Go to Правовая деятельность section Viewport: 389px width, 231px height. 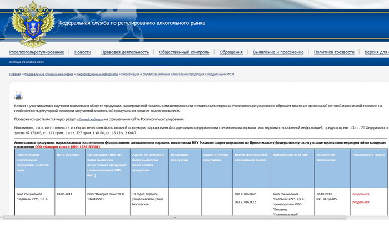coord(125,52)
